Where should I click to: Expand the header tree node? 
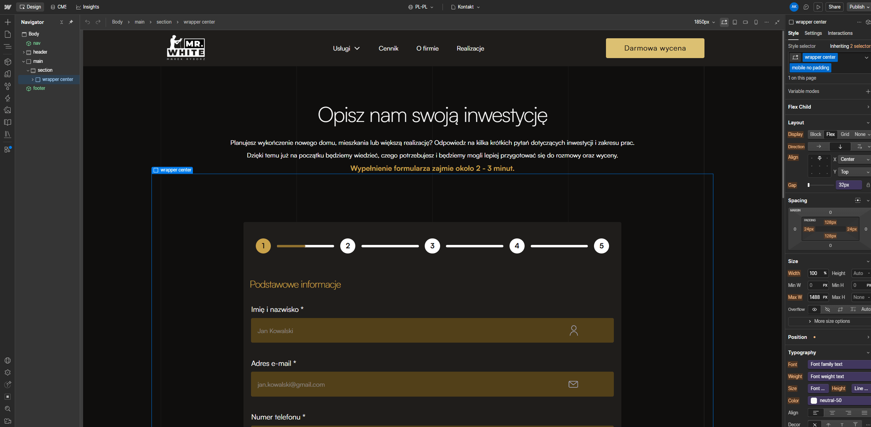tap(24, 52)
